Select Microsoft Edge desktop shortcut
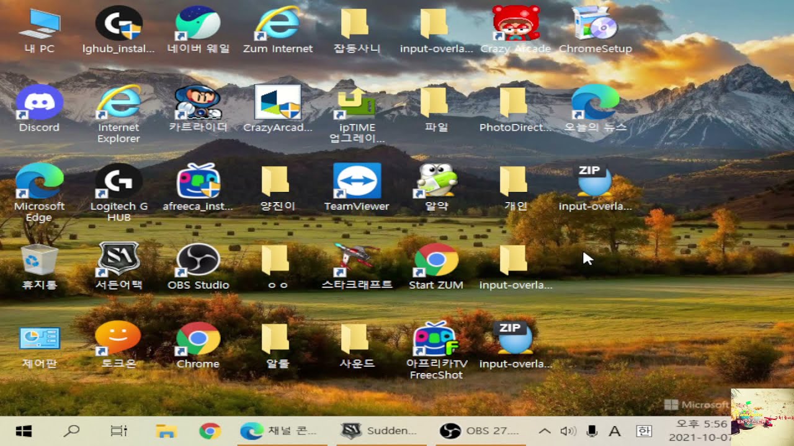Screen dimensions: 794x446 pyautogui.click(x=39, y=193)
